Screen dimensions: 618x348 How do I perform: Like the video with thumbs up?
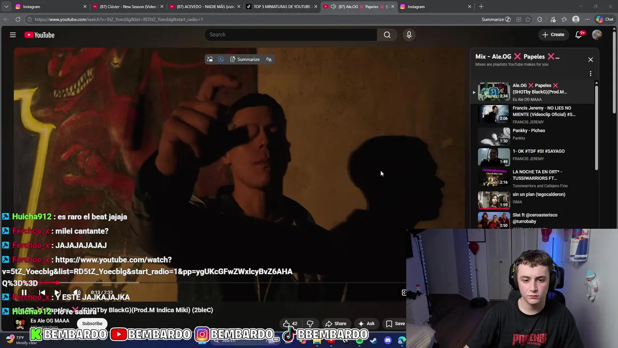[290, 324]
